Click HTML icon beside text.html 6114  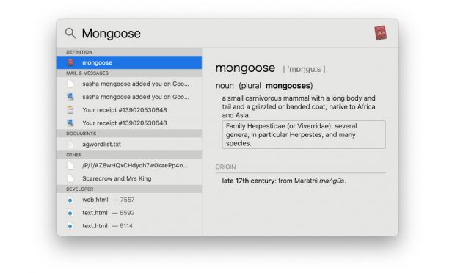point(70,226)
